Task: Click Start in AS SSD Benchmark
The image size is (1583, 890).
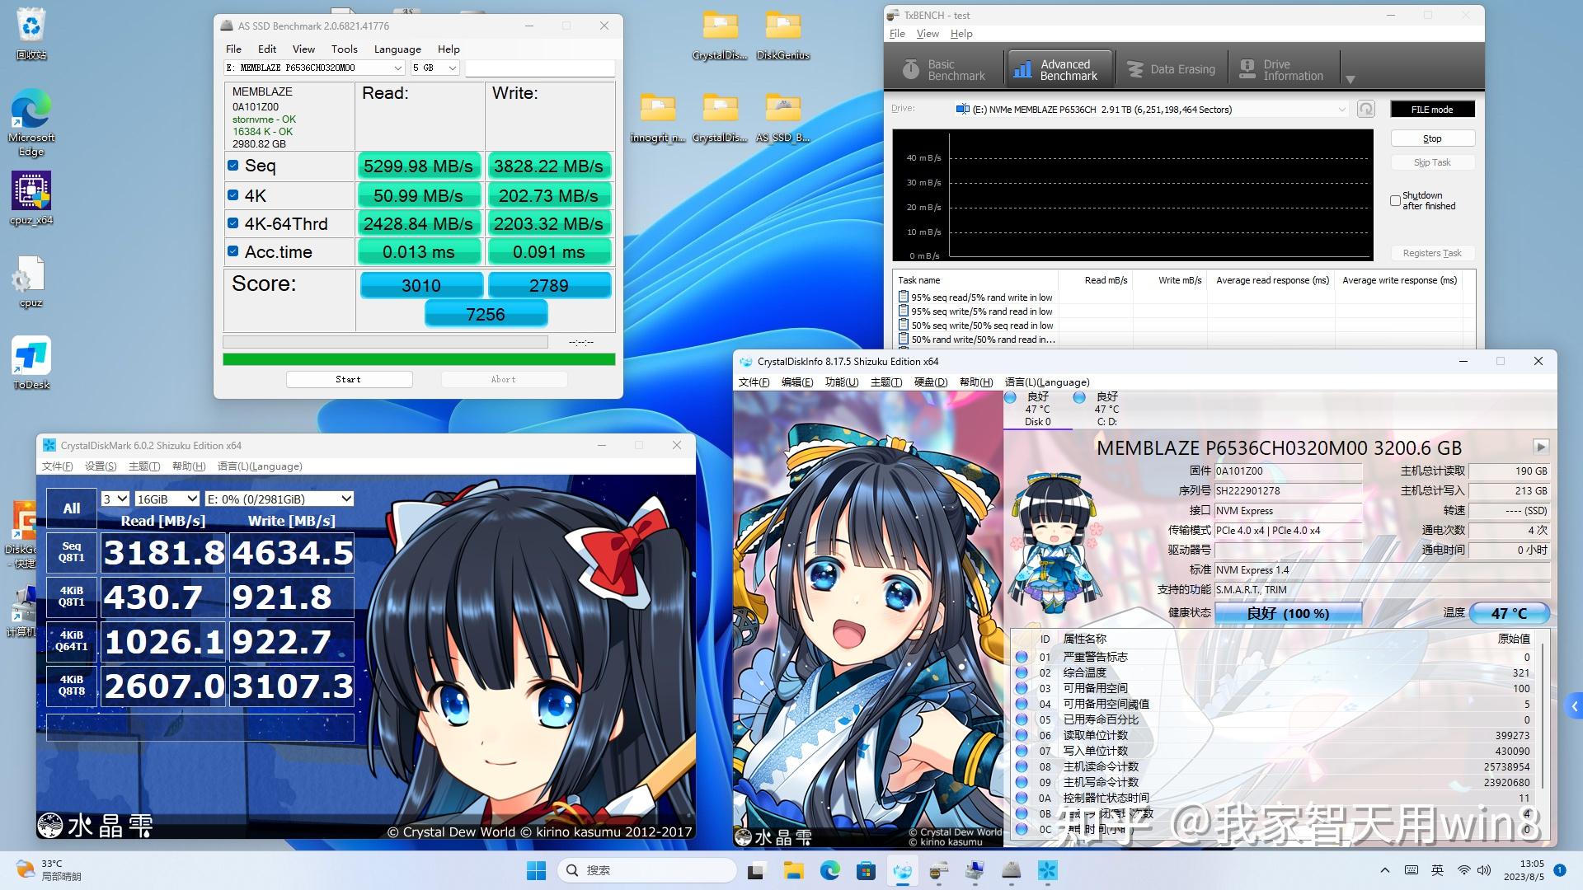Action: coord(349,379)
